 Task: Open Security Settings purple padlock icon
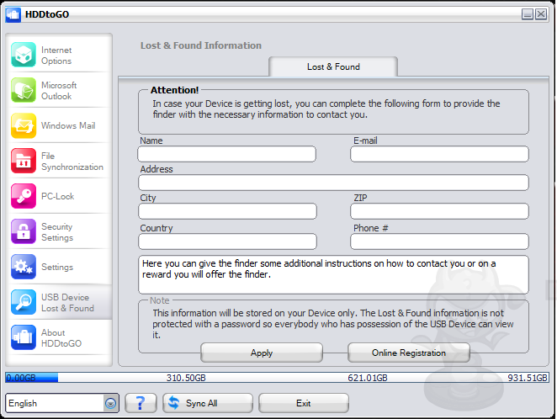[24, 231]
